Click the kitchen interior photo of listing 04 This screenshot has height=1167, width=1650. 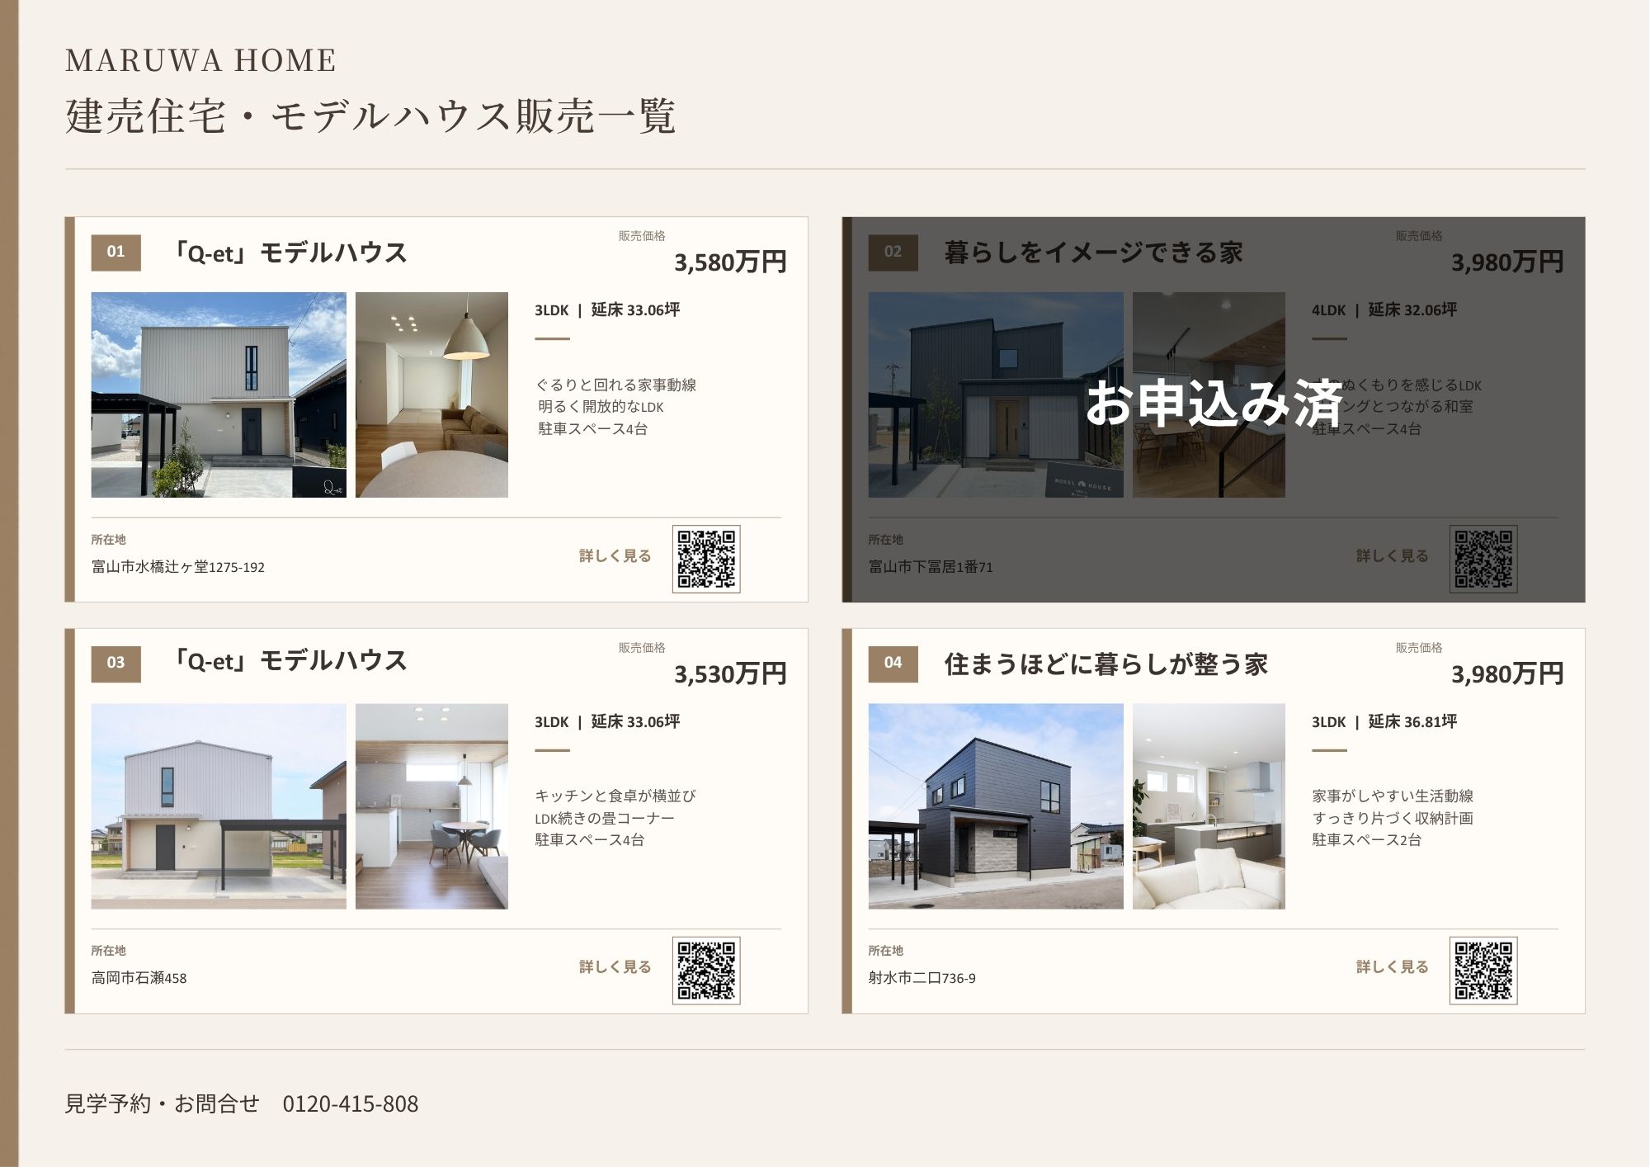(x=1209, y=806)
